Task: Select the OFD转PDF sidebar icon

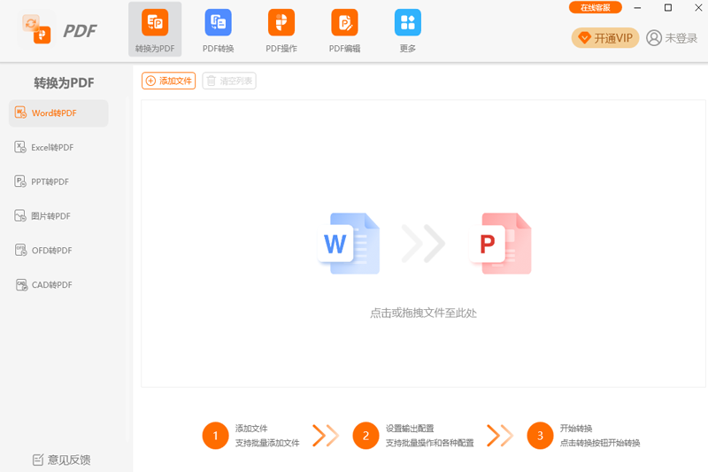Action: 21,250
